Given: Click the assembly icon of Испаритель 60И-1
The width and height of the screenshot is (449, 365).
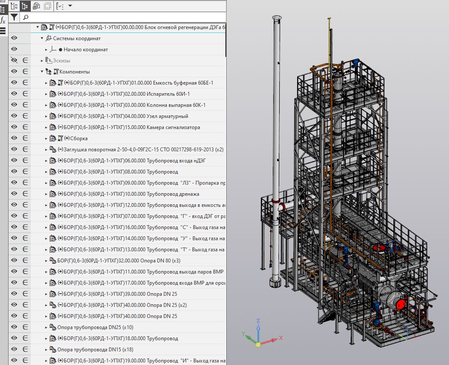Looking at the screenshot, I should (53, 94).
